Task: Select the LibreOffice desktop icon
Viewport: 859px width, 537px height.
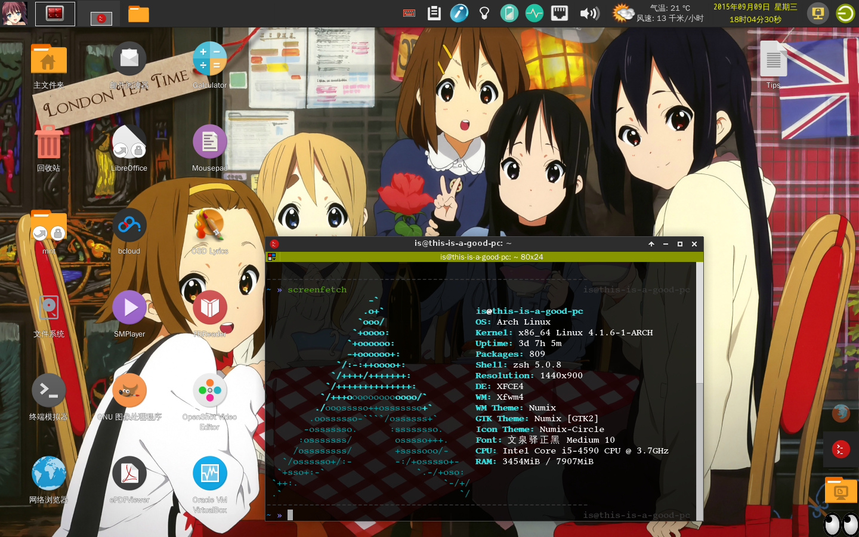Action: click(x=129, y=141)
